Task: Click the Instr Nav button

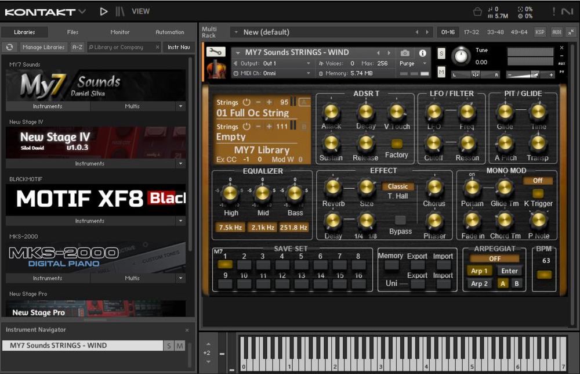Action: pyautogui.click(x=179, y=47)
